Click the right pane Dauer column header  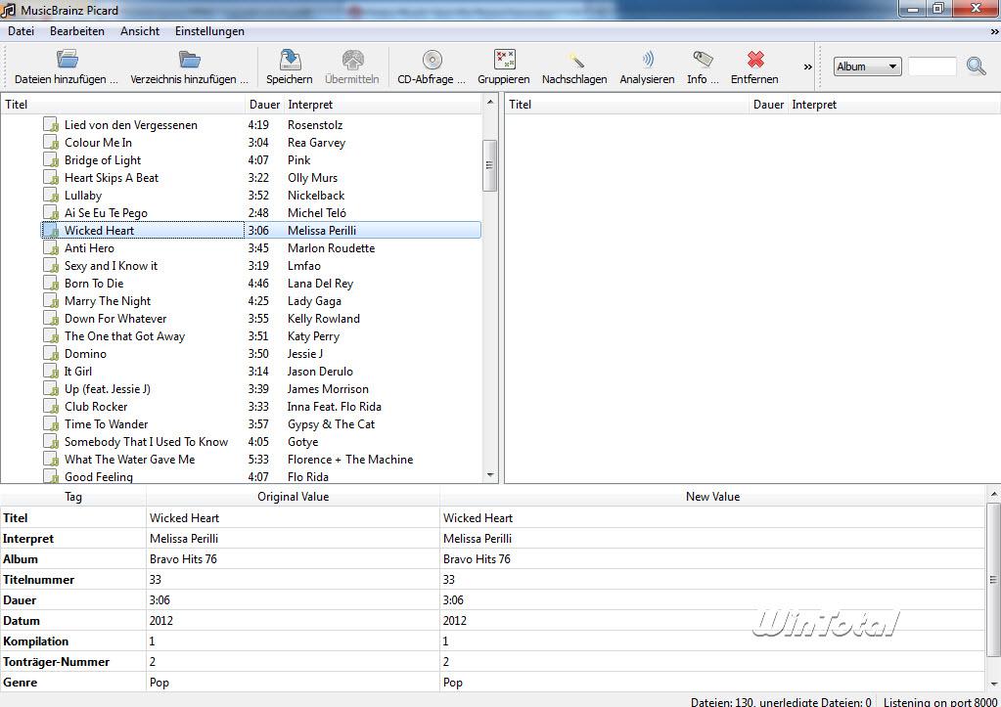tap(768, 104)
